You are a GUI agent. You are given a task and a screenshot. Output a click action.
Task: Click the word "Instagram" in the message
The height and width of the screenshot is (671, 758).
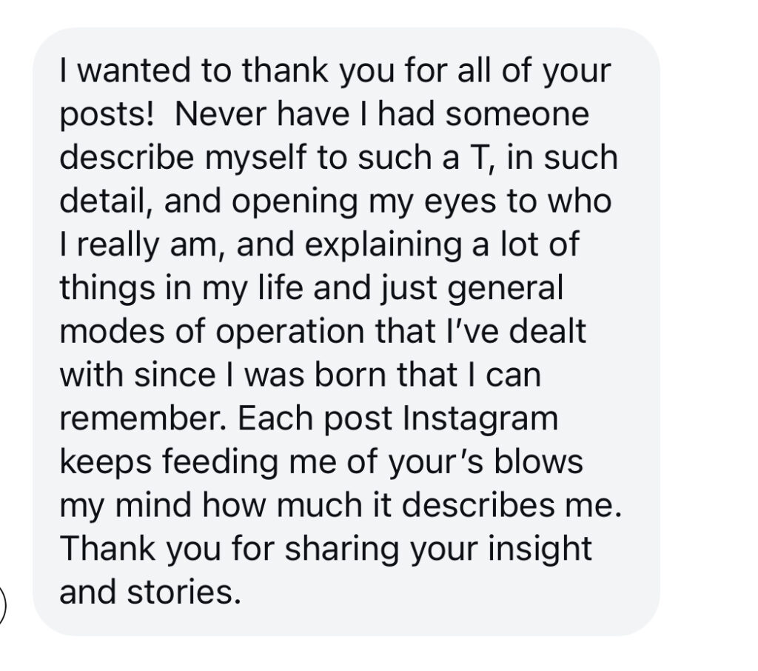[480, 418]
